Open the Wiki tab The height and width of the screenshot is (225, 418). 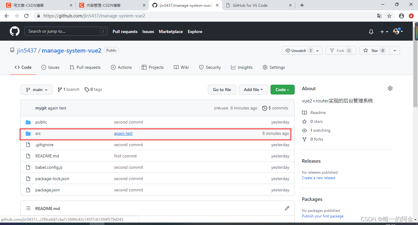[181, 67]
